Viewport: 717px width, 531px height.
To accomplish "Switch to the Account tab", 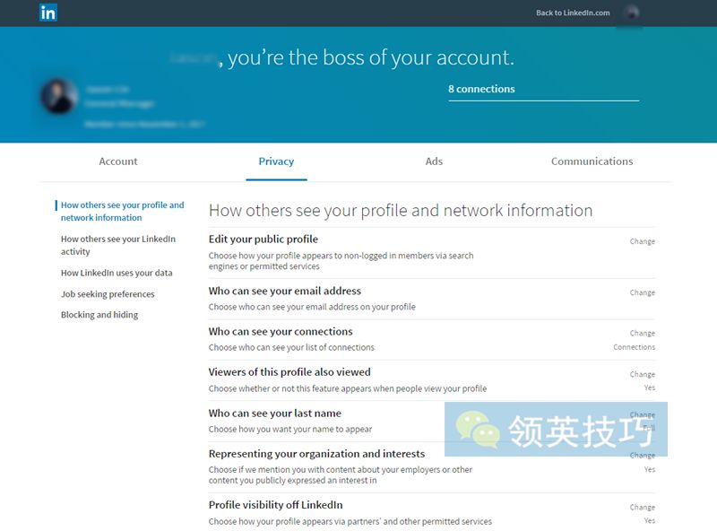I will [x=118, y=161].
